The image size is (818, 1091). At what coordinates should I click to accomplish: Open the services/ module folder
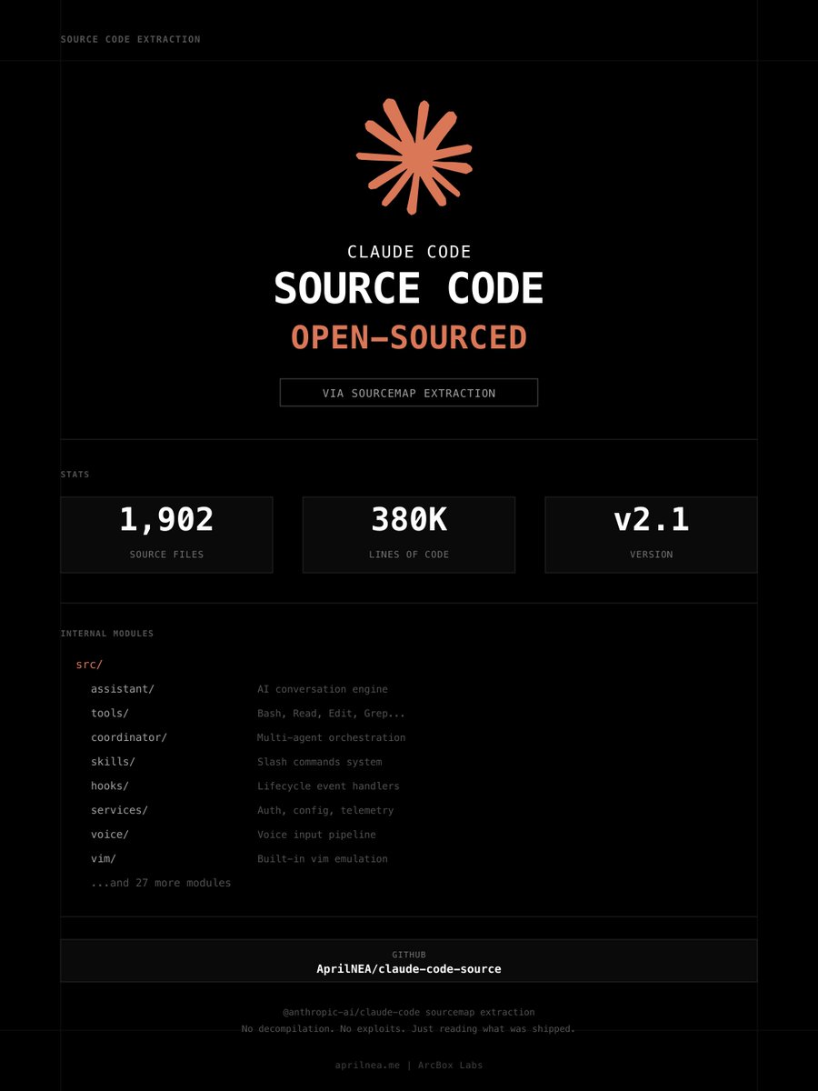pos(119,810)
